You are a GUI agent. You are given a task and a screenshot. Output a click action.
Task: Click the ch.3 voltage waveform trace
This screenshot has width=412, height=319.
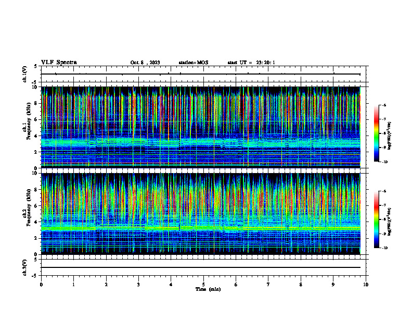pyautogui.click(x=201, y=267)
